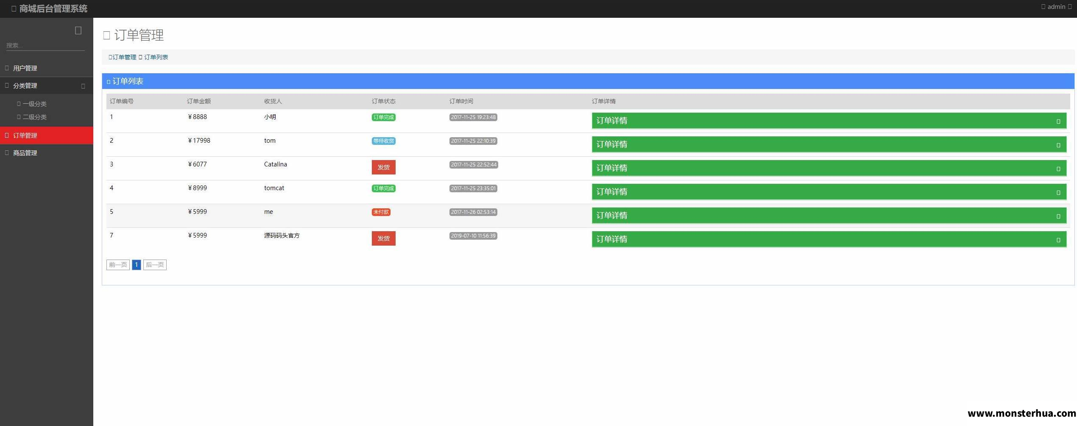Click the expander arrow next to 分类管理
The height and width of the screenshot is (426, 1077).
(x=83, y=86)
